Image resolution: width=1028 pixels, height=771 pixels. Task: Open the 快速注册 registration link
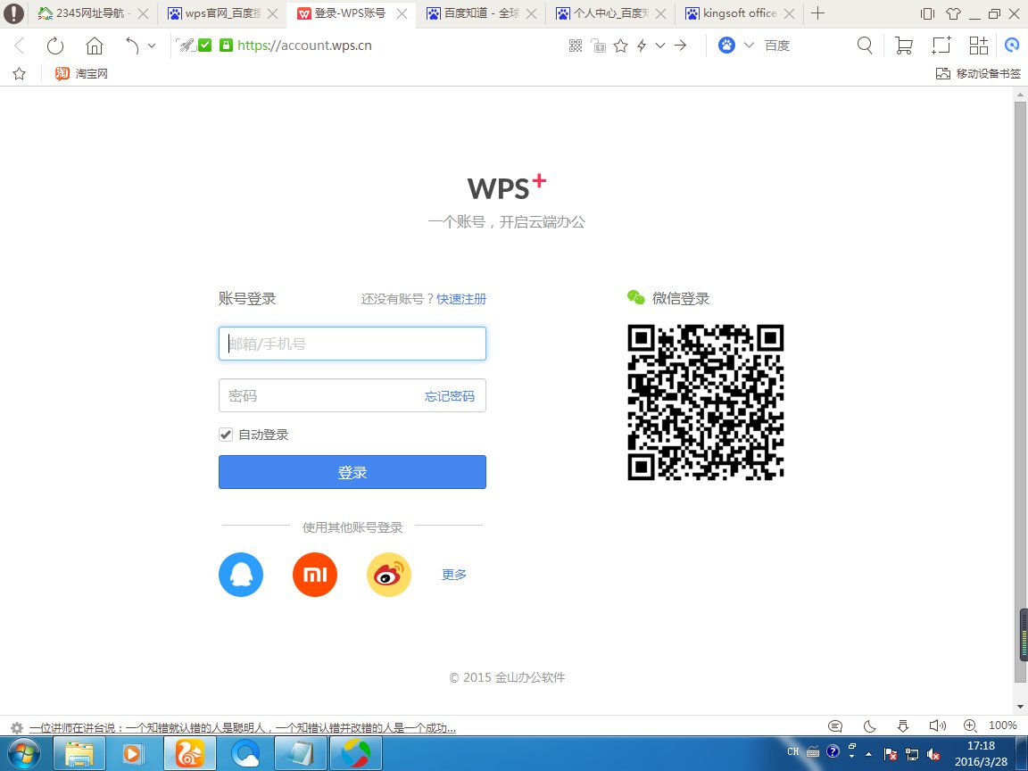tap(462, 299)
